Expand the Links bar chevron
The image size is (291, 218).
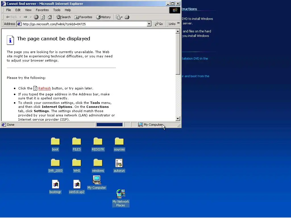(178, 23)
